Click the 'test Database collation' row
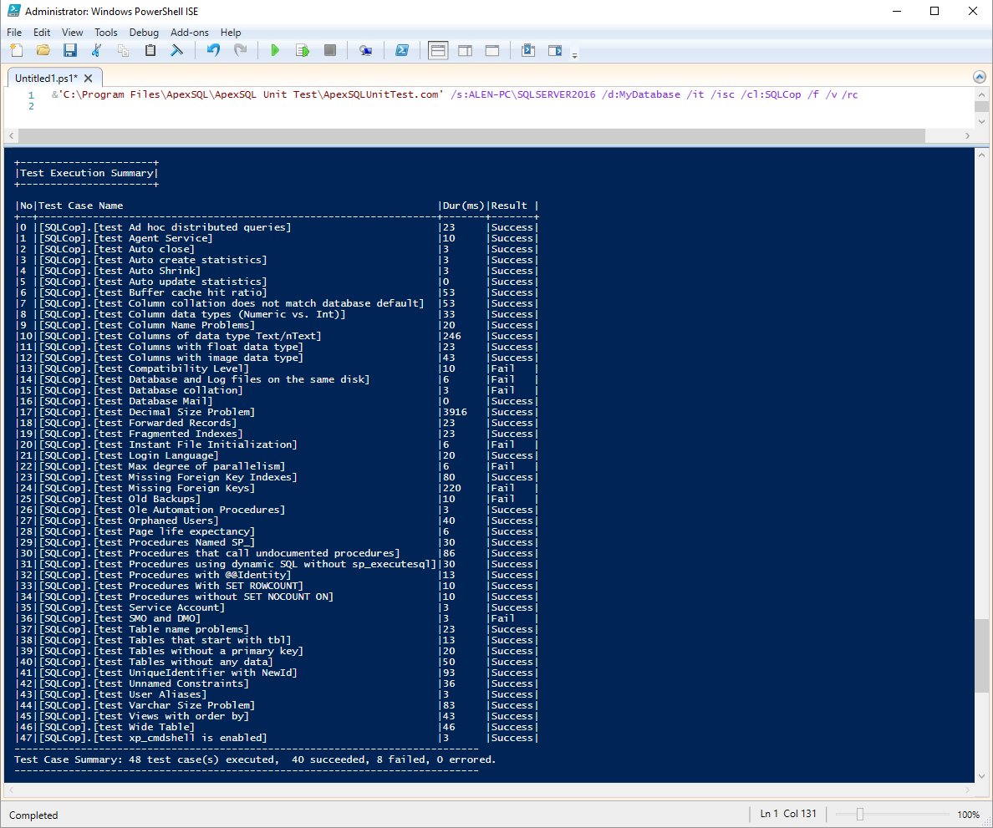 [x=276, y=390]
